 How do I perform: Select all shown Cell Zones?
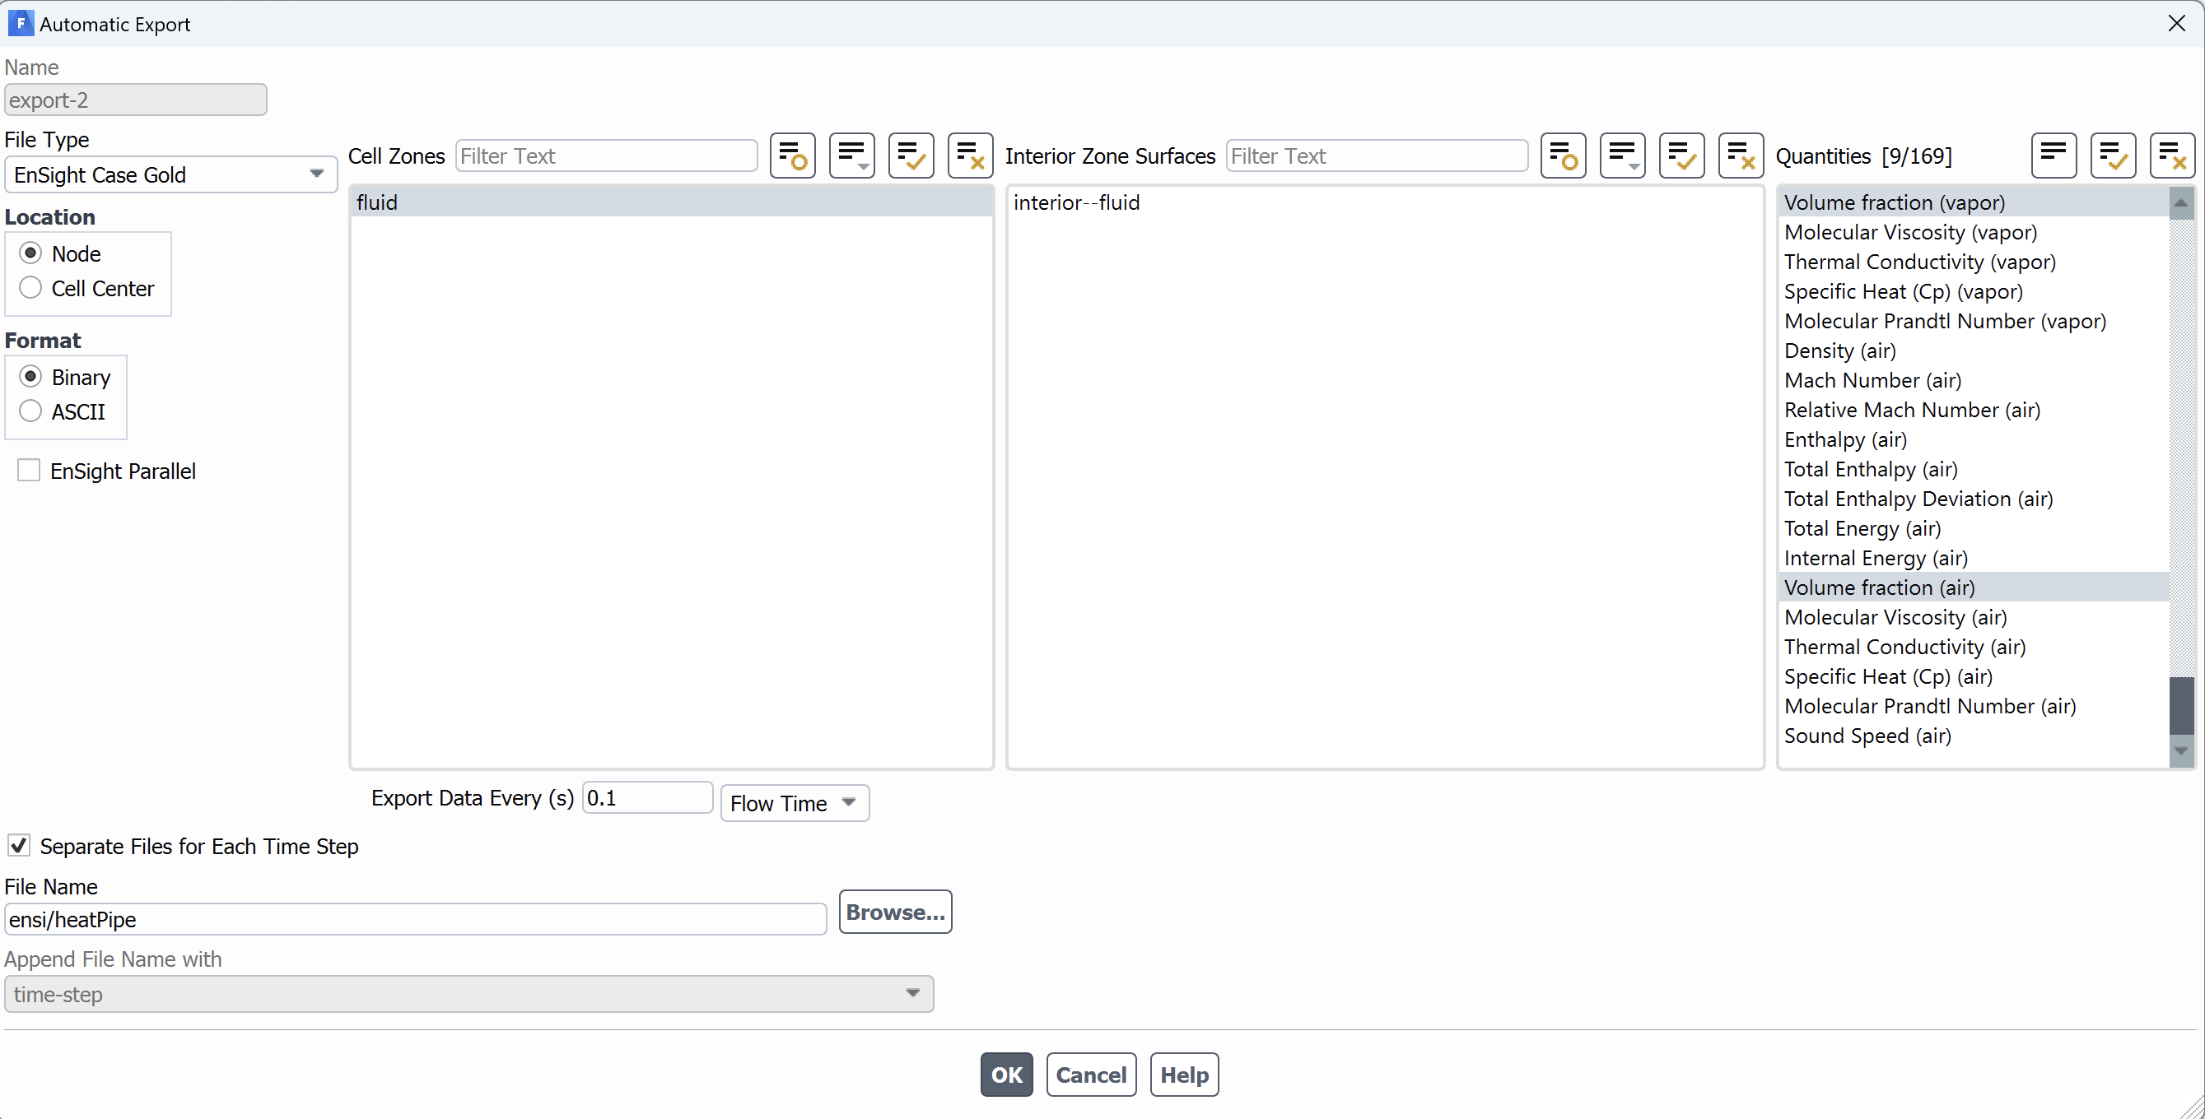pos(911,156)
